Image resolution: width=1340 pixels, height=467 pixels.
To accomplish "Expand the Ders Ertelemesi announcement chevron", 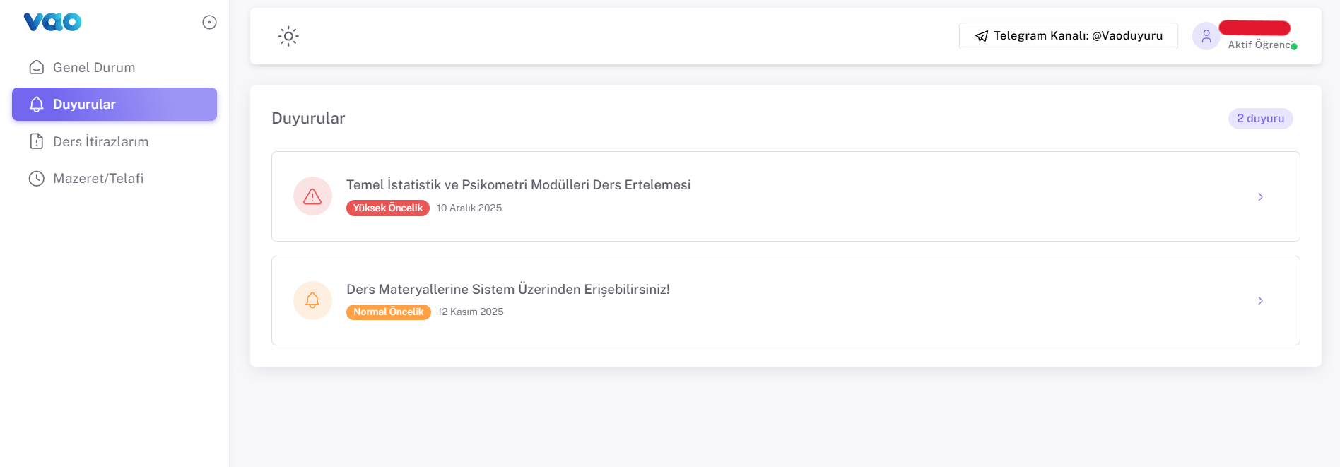I will (1260, 197).
